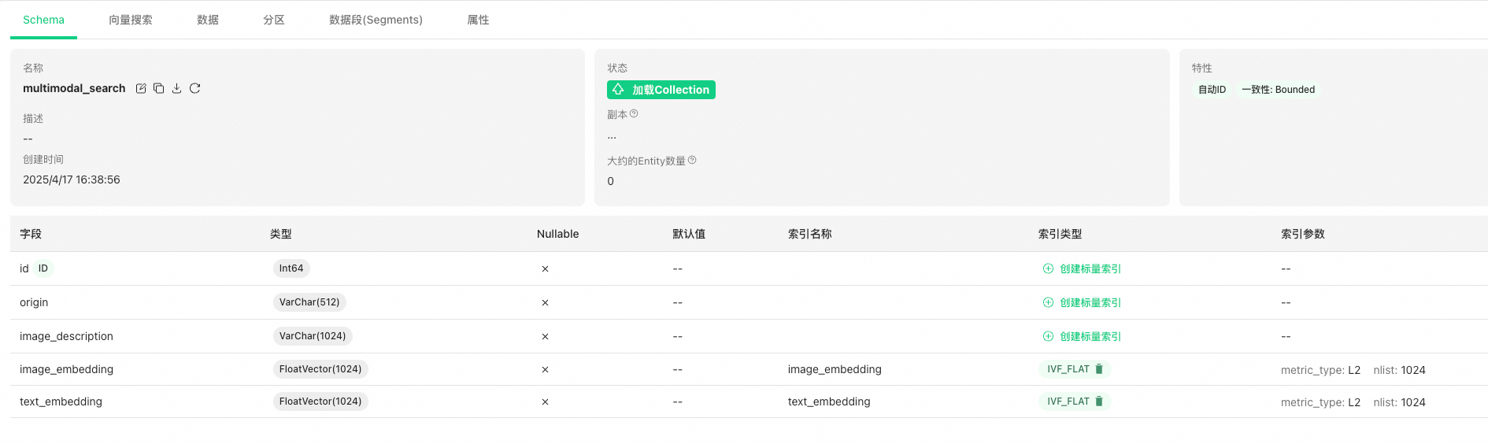Delete the image_embedding IVF_FLAT index trash icon
The image size is (1488, 444).
tap(1099, 369)
